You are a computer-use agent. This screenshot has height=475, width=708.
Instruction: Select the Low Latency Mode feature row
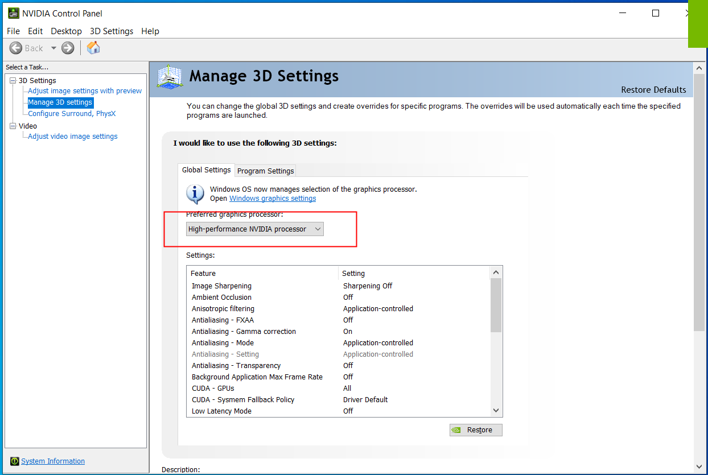point(338,411)
